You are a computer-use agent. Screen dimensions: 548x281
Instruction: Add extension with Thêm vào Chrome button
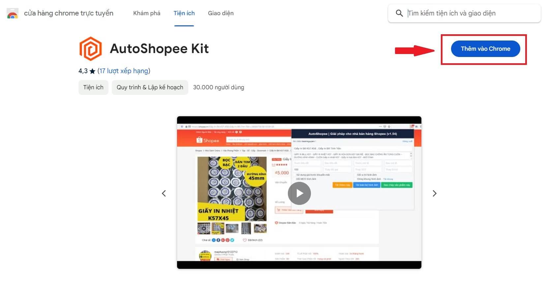(x=485, y=49)
